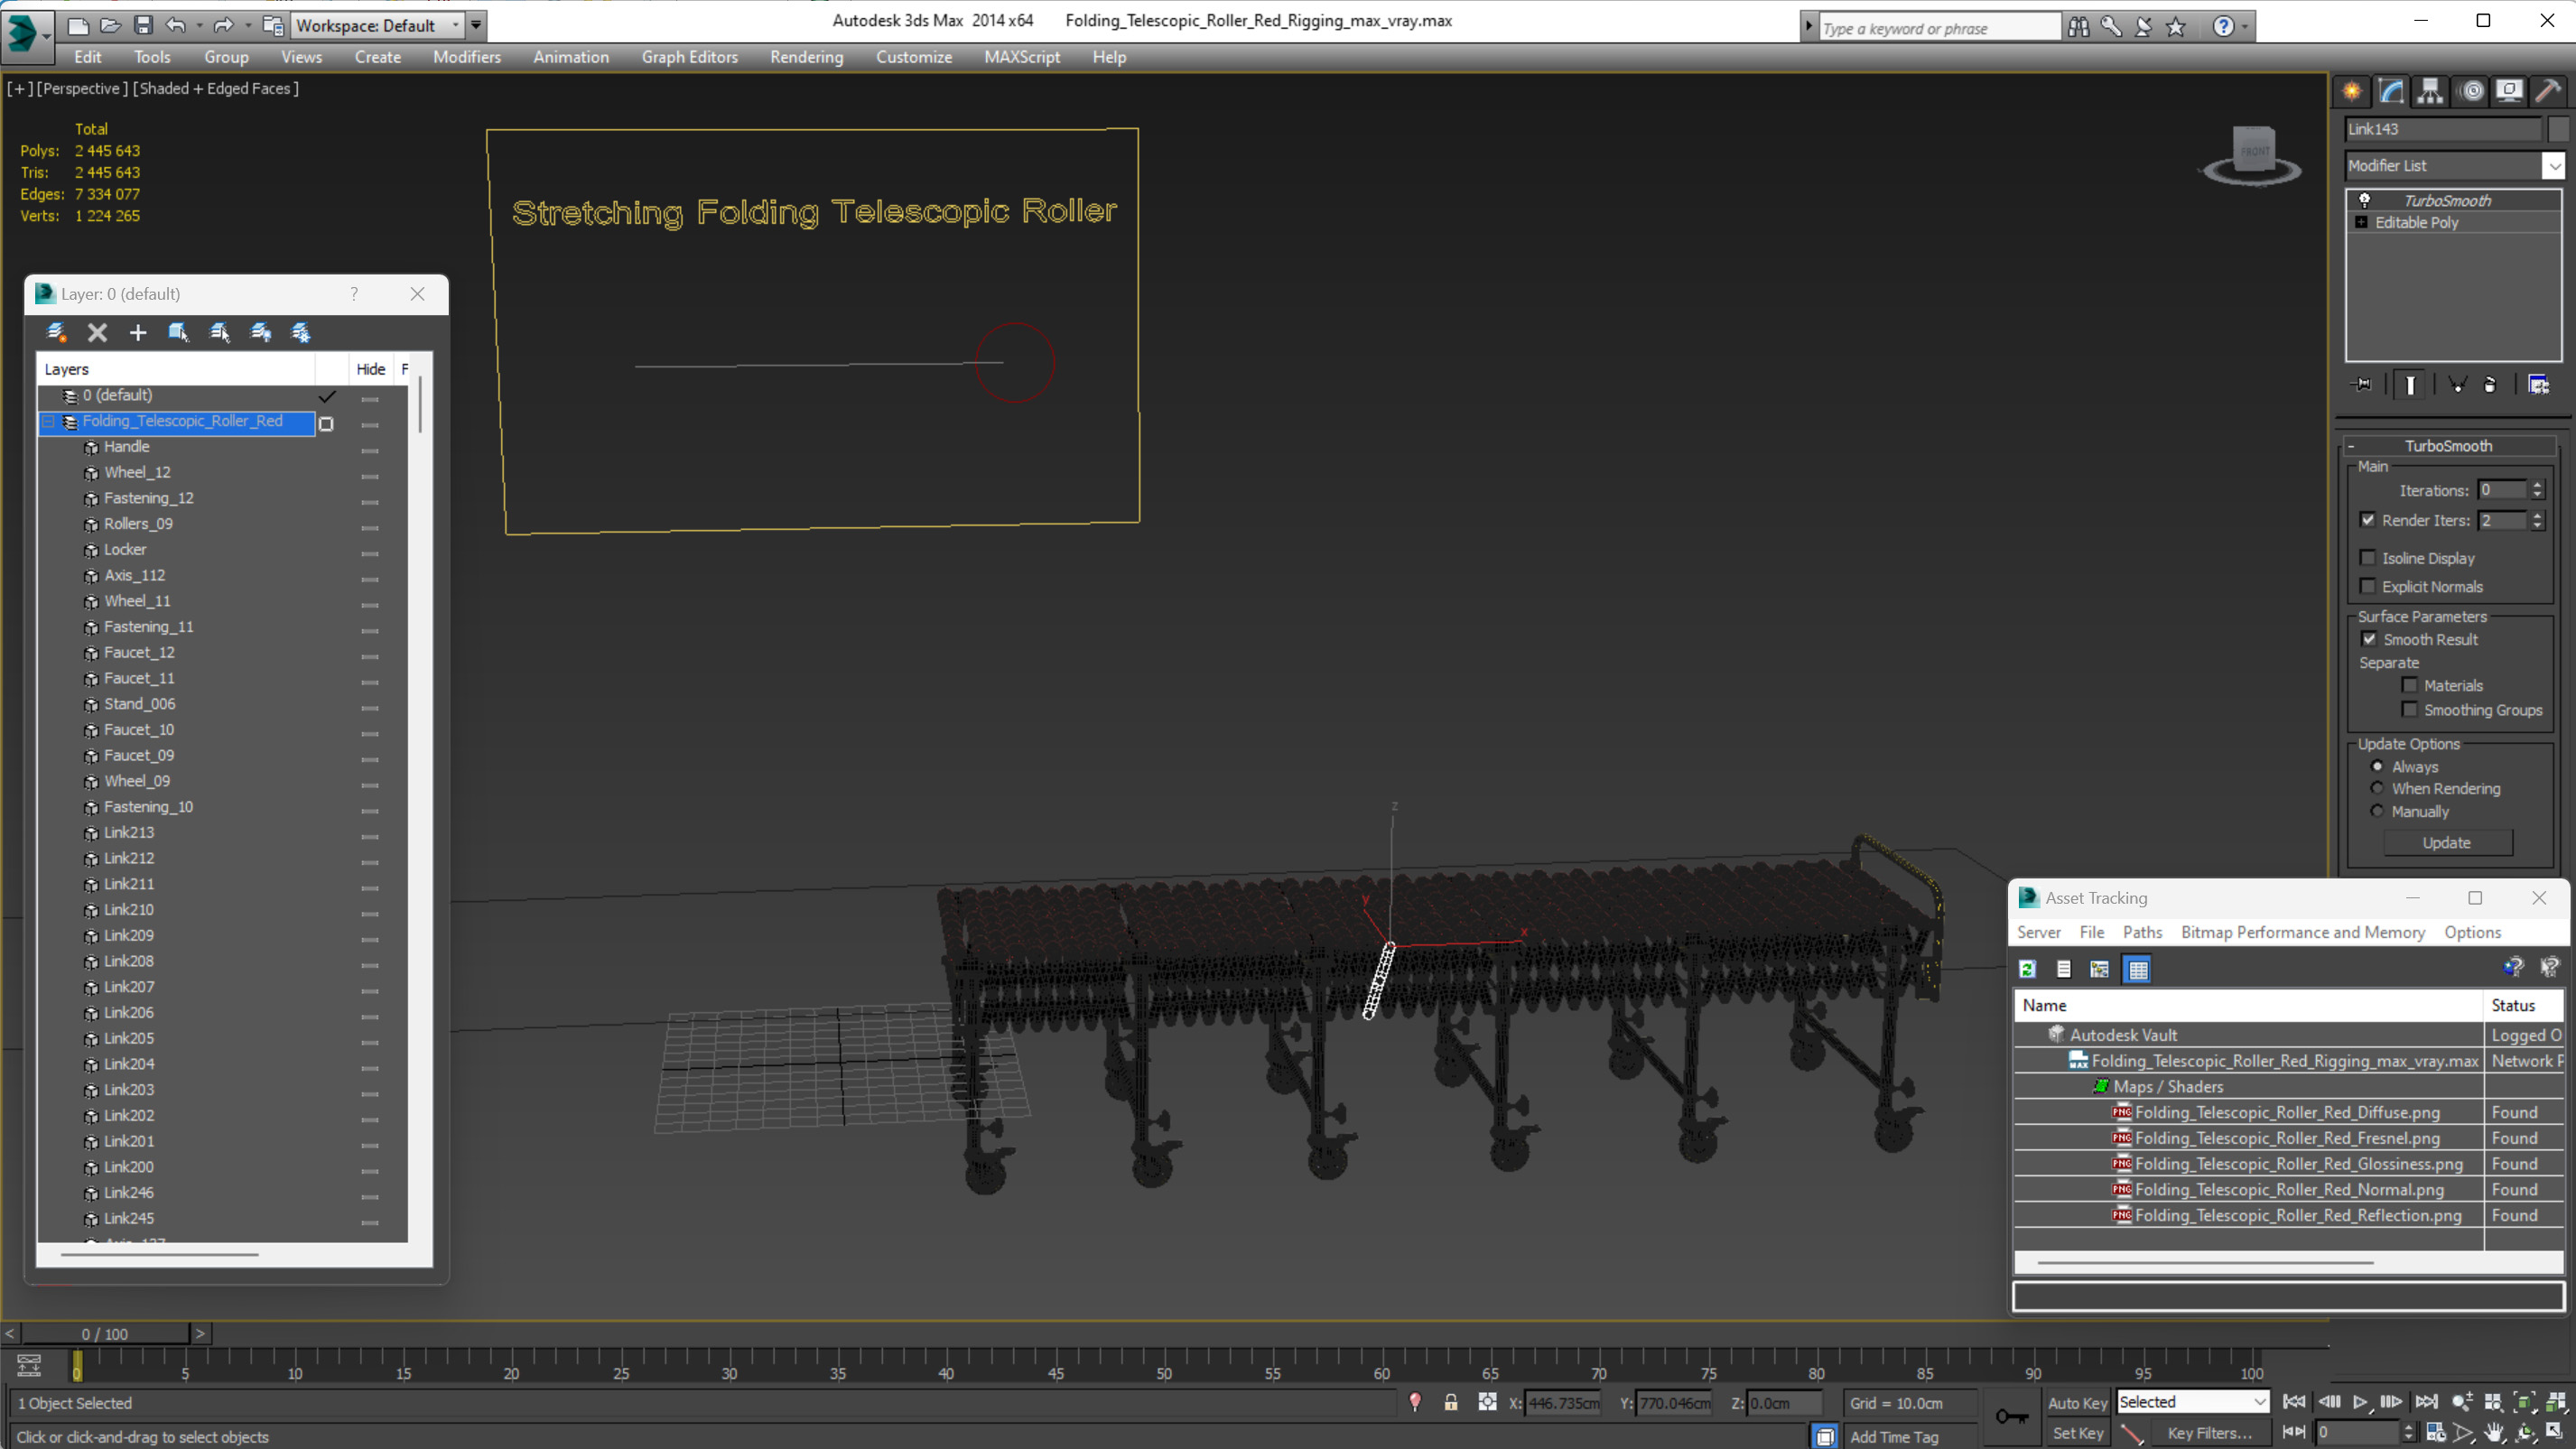
Task: Click Hide/Unhide All Layers icon
Action: tap(260, 332)
